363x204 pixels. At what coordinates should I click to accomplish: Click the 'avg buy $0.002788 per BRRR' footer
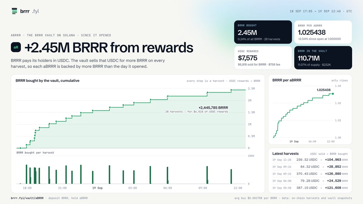pyautogui.click(x=256, y=198)
